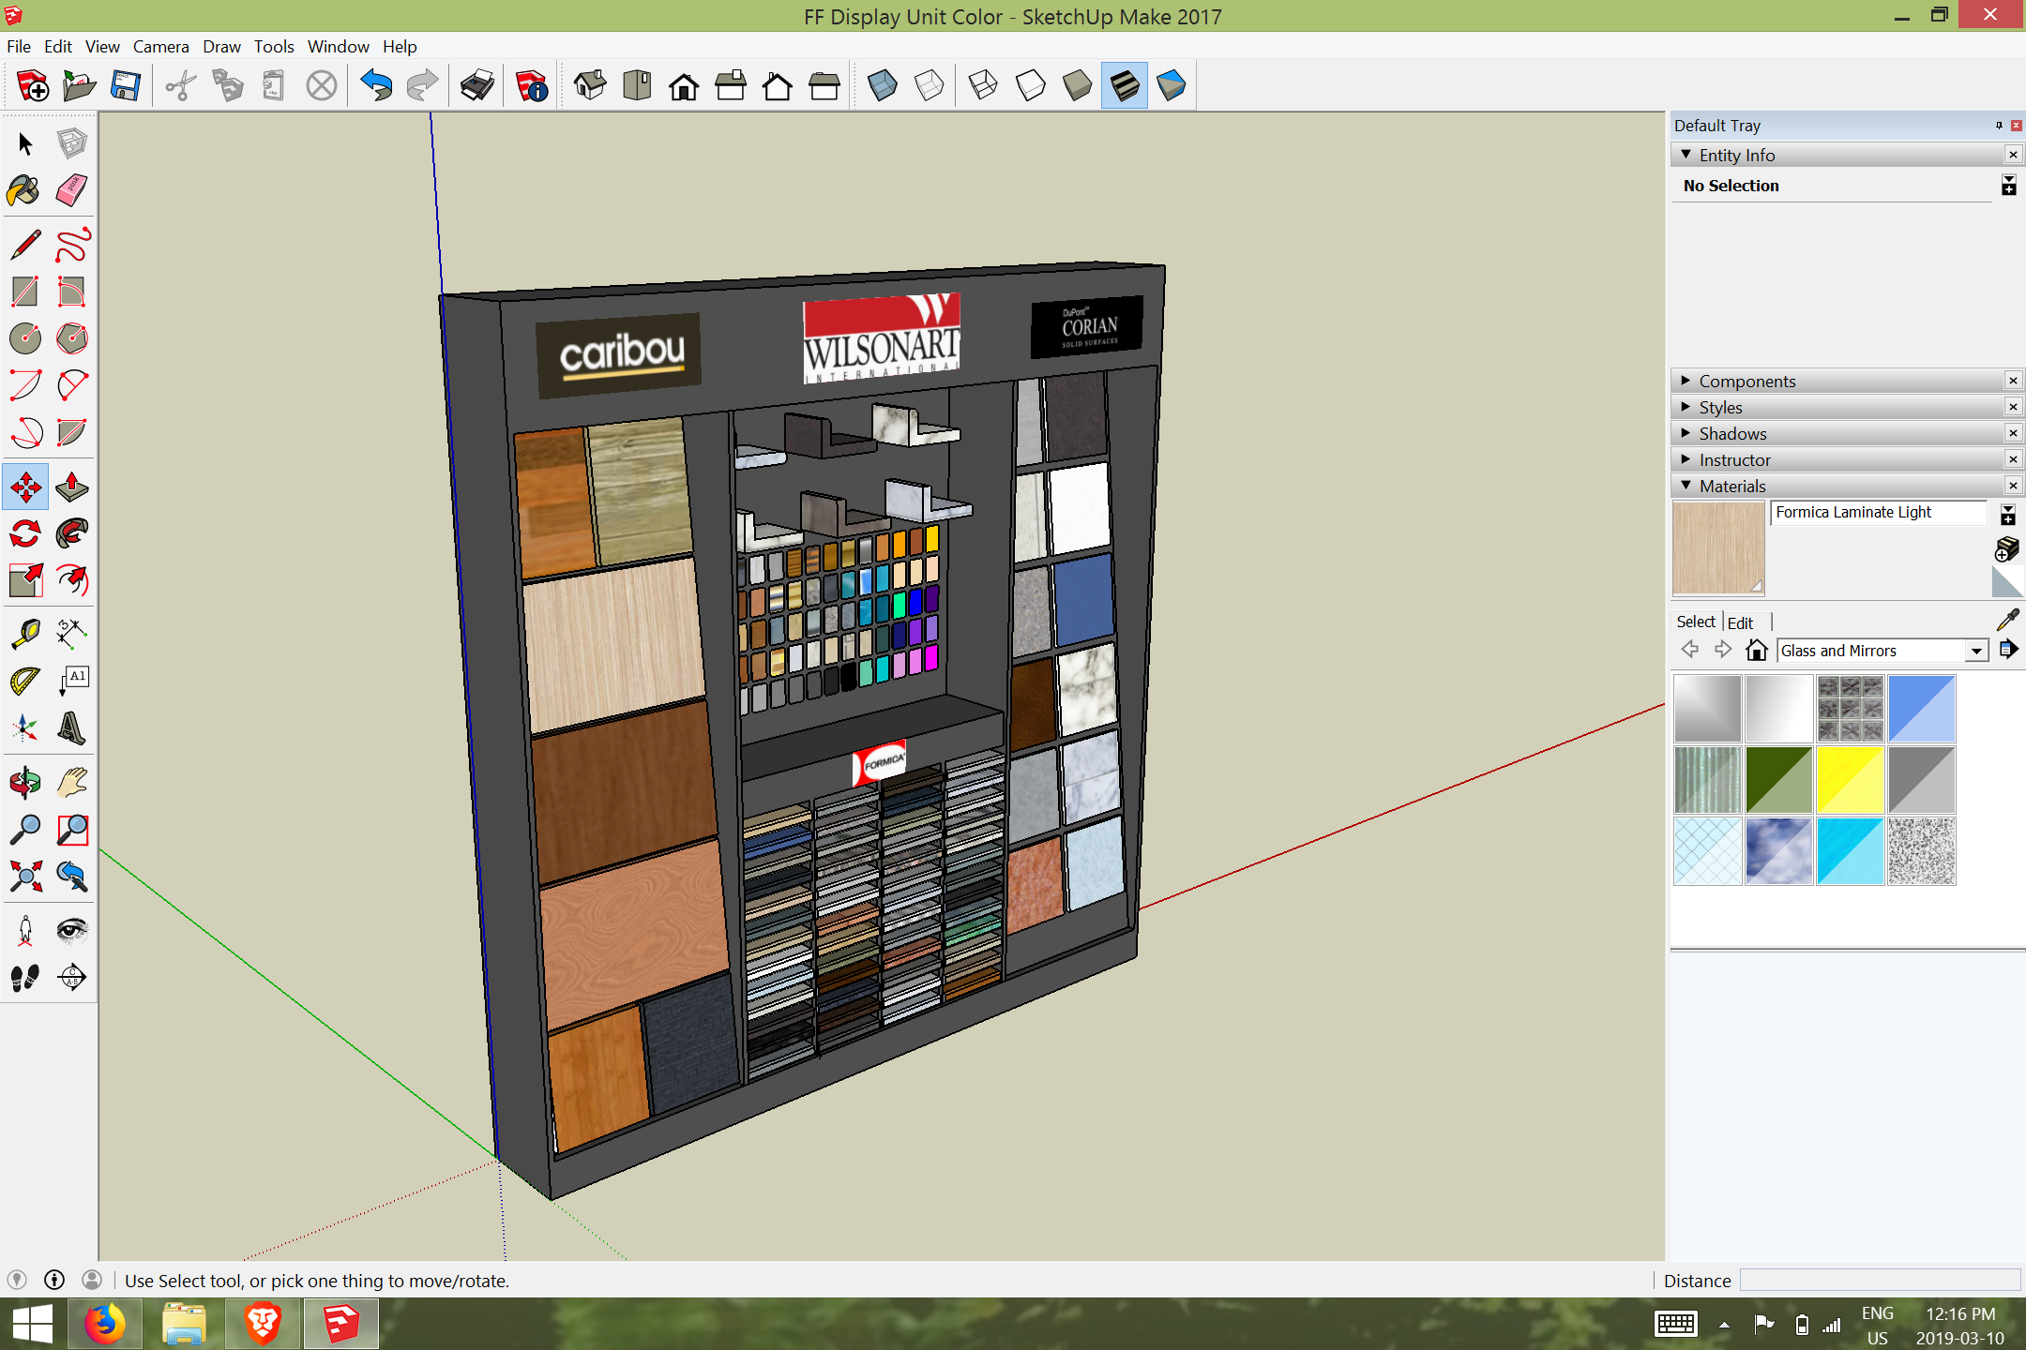Viewport: 2026px width, 1350px height.
Task: Expand the Components panel
Action: 1746,381
